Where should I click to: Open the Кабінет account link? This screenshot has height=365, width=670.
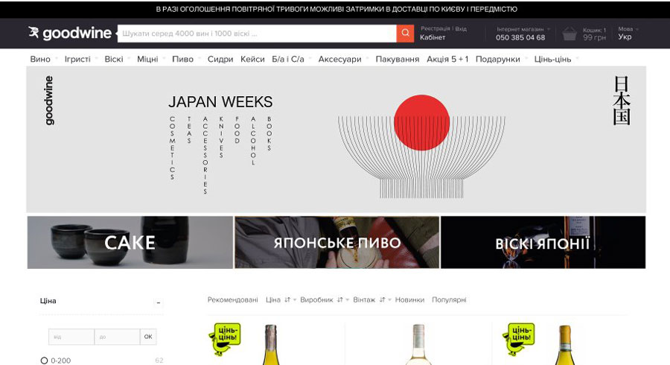(x=433, y=37)
